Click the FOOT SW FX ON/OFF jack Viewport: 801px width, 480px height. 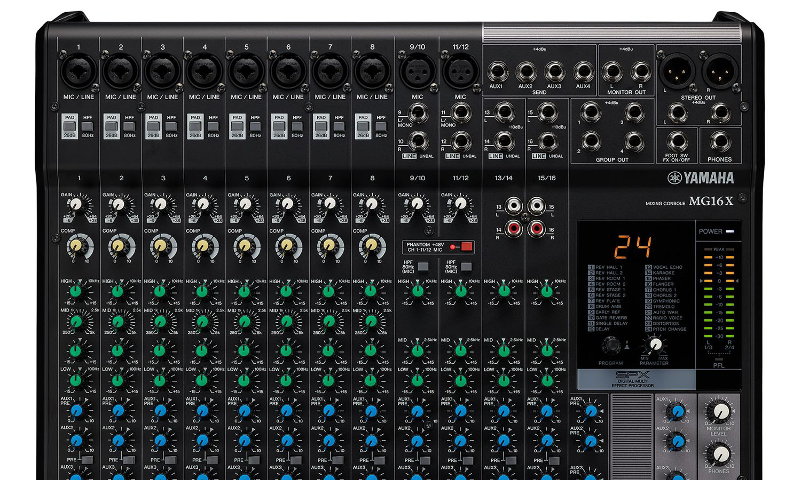677,141
